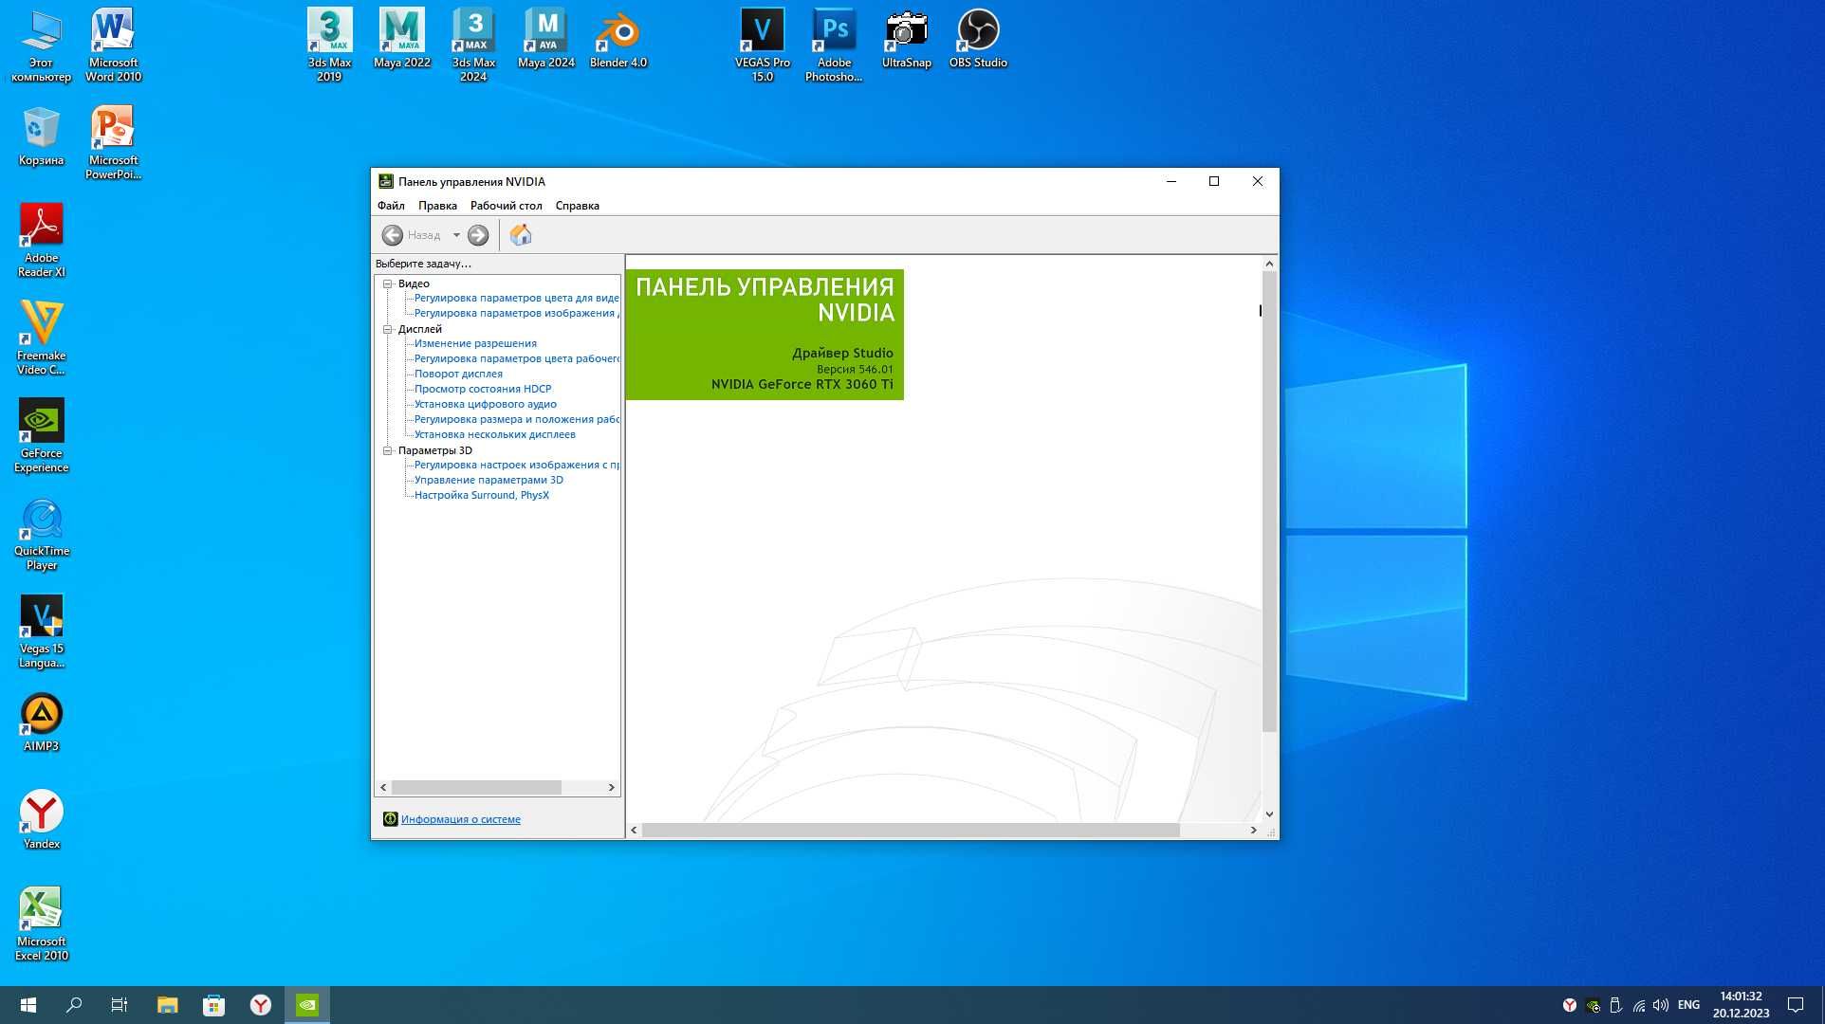The width and height of the screenshot is (1825, 1024).
Task: Collapse the Параметры 3D tree group
Action: pos(387,450)
